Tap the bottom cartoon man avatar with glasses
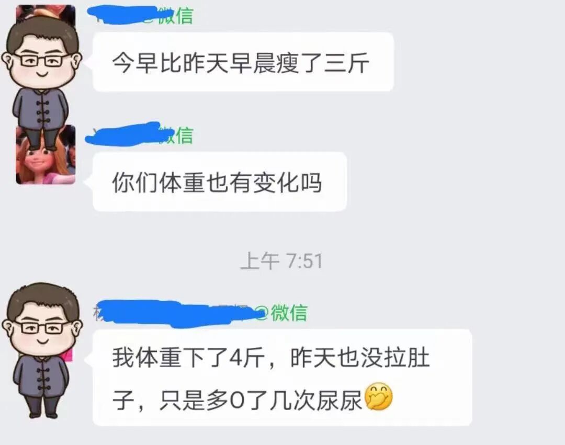This screenshot has height=445, width=565. pyautogui.click(x=41, y=350)
